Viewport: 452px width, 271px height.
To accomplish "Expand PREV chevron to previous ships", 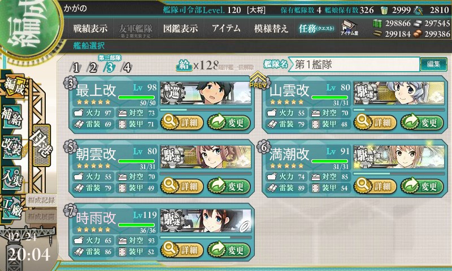I will point(258,80).
